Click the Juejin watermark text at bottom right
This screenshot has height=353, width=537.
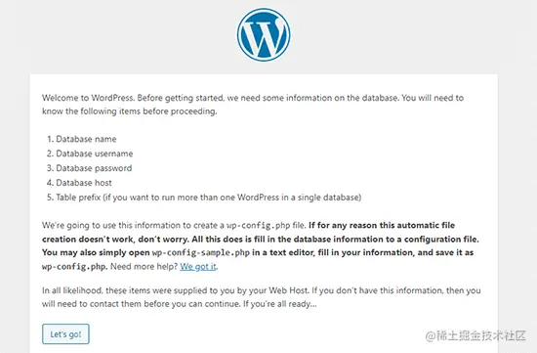tap(475, 335)
